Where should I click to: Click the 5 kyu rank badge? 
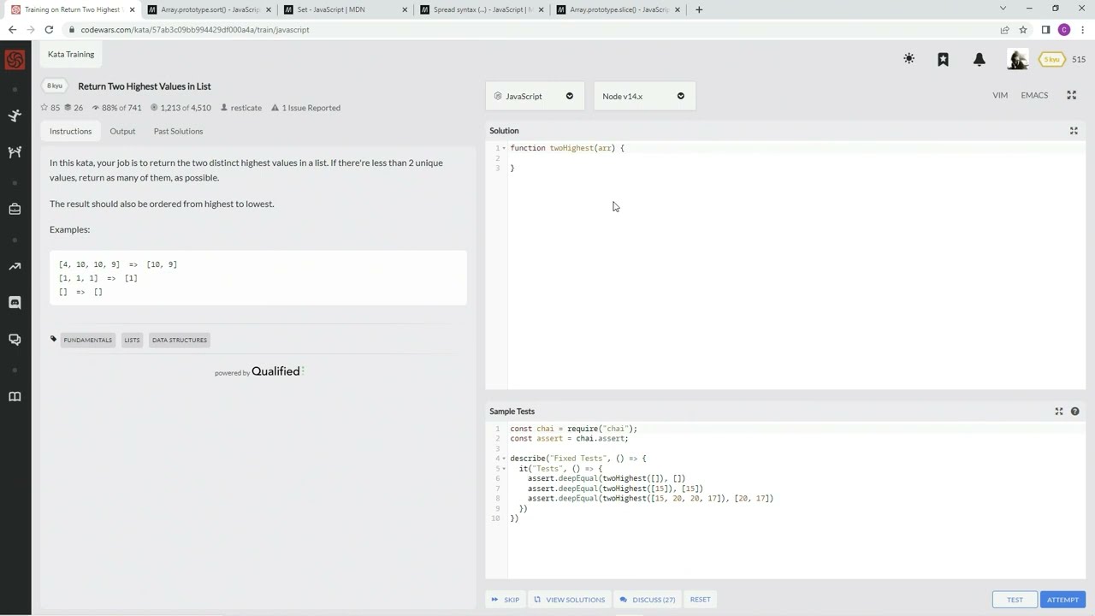pos(1051,59)
